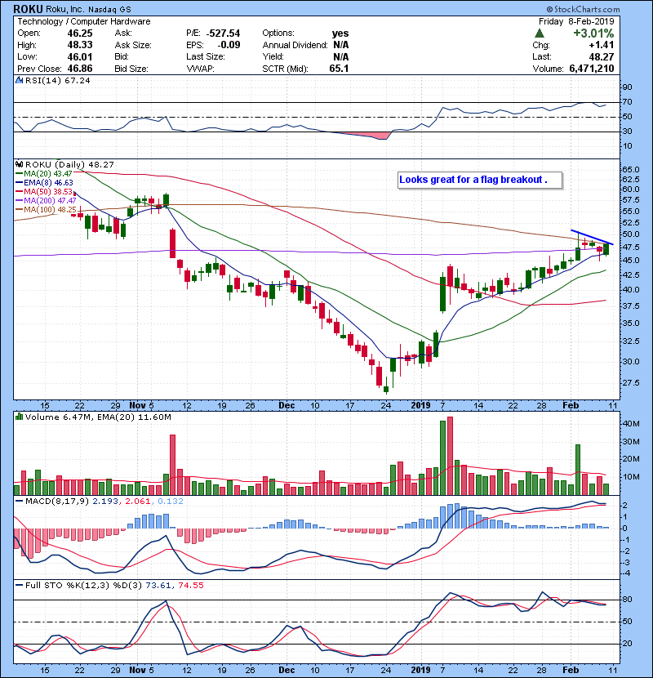Click the Volume 6.47M, EMA(20) 11.60M label
This screenshot has height=678, width=653.
point(98,417)
